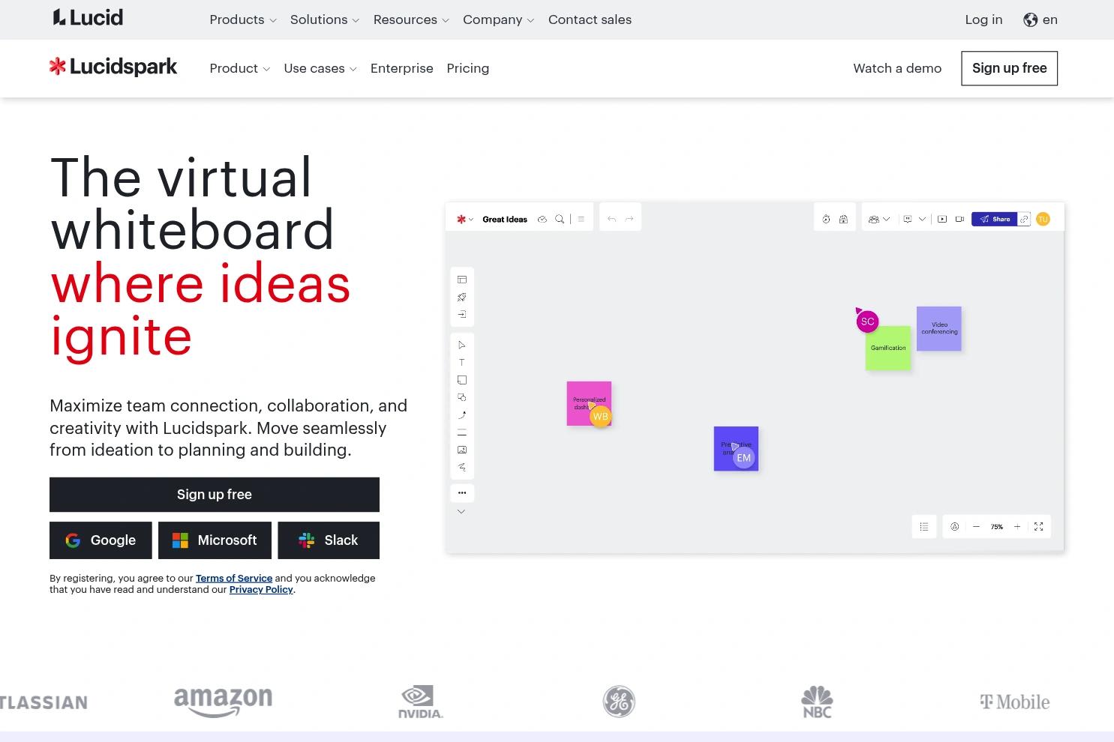1114x742 pixels.
Task: Select the pointer select tool
Action: pos(462,345)
